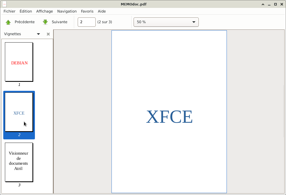The width and height of the screenshot is (286, 195).
Task: Click the Précédente button label
Action: pos(25,22)
